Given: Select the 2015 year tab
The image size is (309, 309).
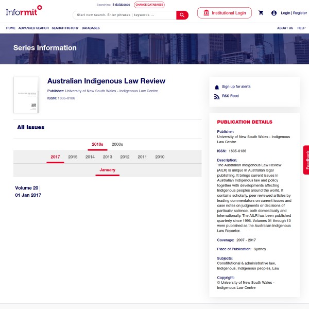Looking at the screenshot, I should 73,157.
